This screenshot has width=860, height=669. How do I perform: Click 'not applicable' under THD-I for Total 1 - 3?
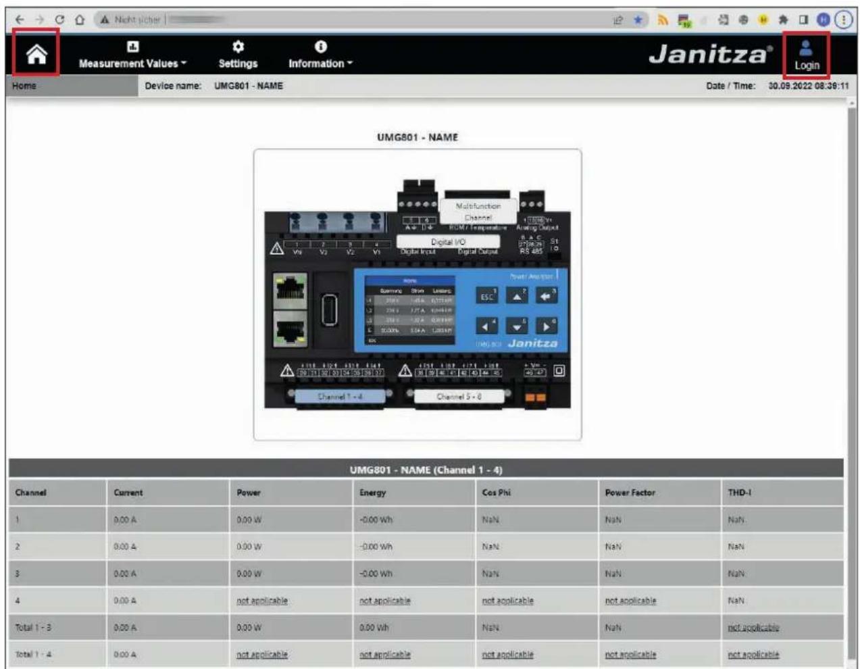[754, 628]
